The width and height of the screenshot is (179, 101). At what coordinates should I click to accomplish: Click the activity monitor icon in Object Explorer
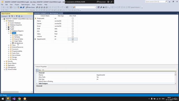(x=22, y=16)
